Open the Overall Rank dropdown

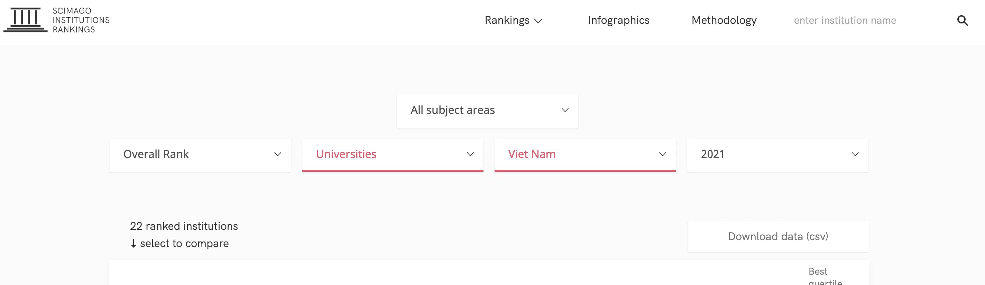pyautogui.click(x=200, y=155)
